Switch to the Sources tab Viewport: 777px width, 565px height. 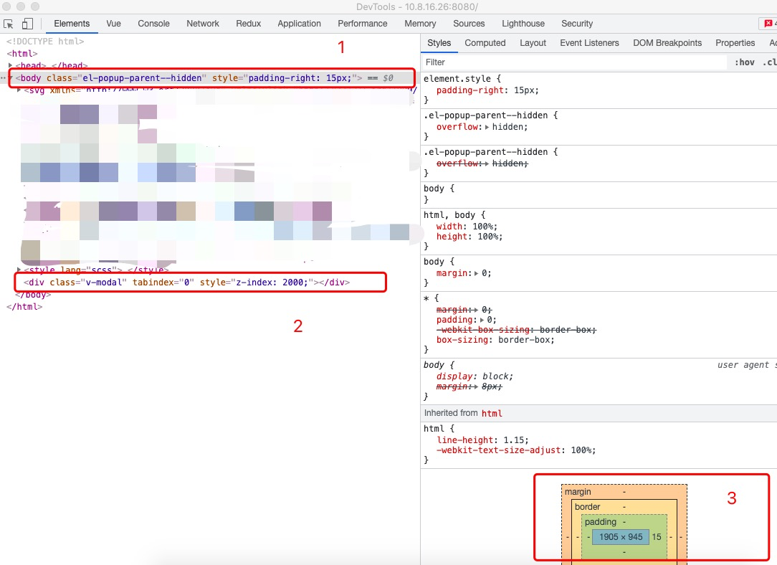click(x=469, y=23)
